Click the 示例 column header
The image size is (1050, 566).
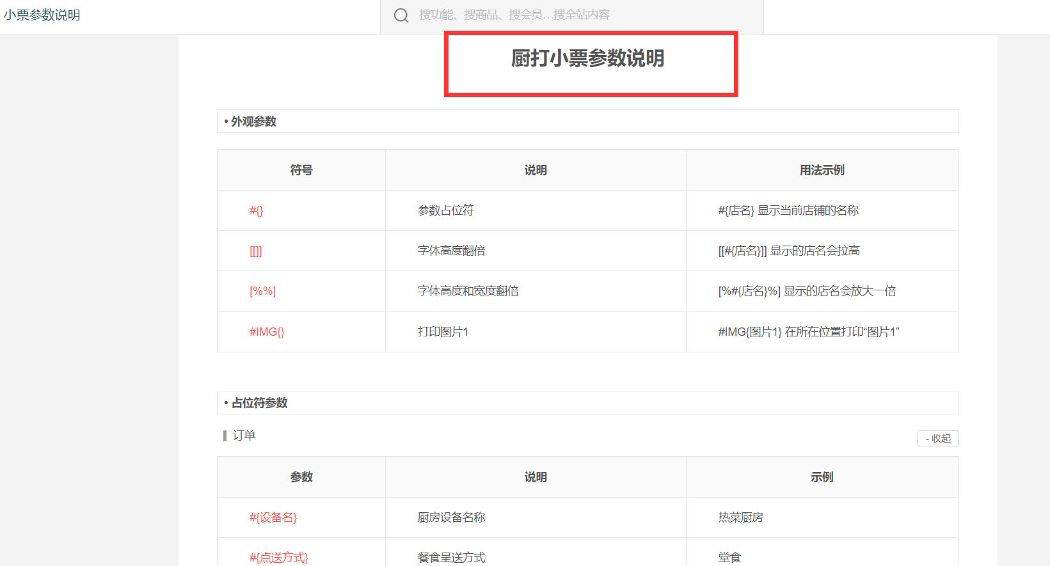tap(822, 477)
